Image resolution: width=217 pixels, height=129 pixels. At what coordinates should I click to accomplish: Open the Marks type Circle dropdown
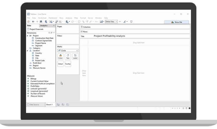(x=68, y=51)
